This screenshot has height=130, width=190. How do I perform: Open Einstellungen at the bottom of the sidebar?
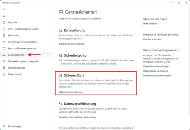point(15,127)
